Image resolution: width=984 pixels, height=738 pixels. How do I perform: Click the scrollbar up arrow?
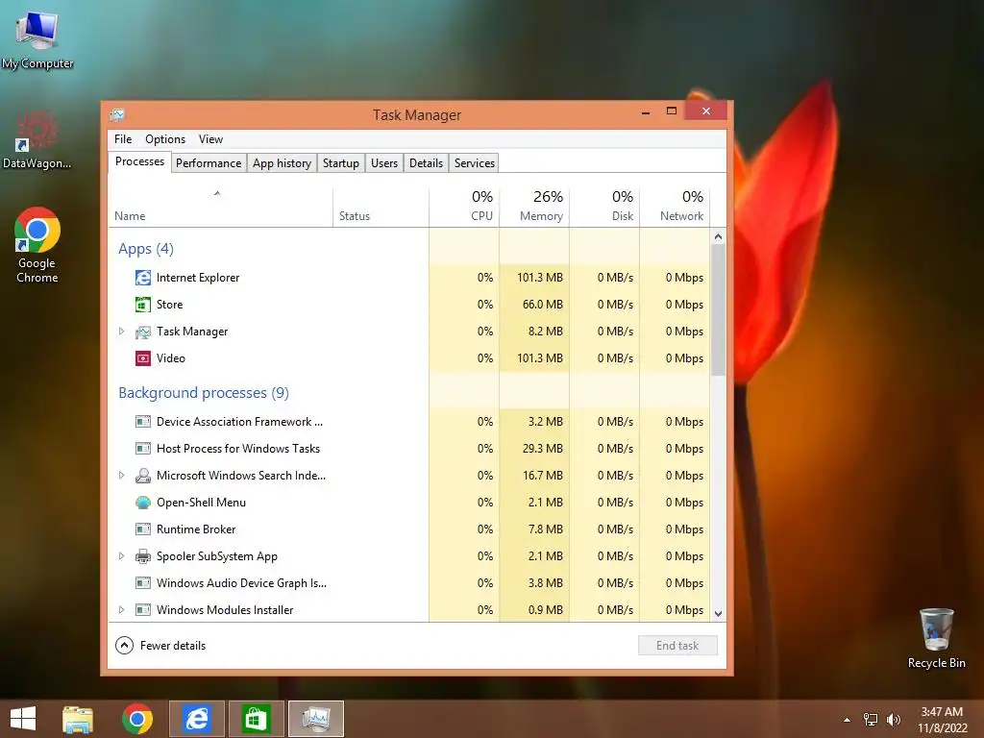point(718,236)
